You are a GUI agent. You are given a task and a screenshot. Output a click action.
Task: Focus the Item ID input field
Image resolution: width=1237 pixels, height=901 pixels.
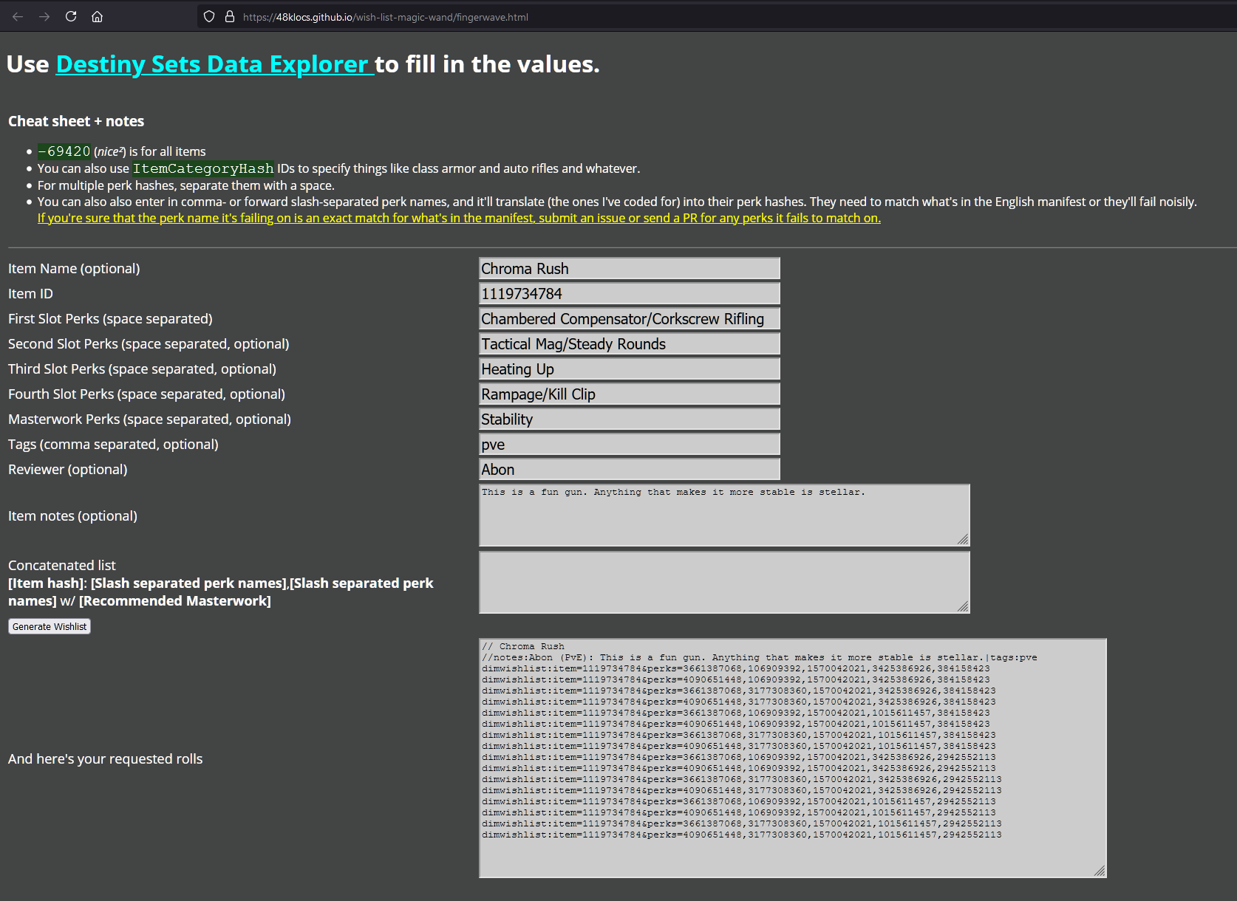(x=629, y=294)
